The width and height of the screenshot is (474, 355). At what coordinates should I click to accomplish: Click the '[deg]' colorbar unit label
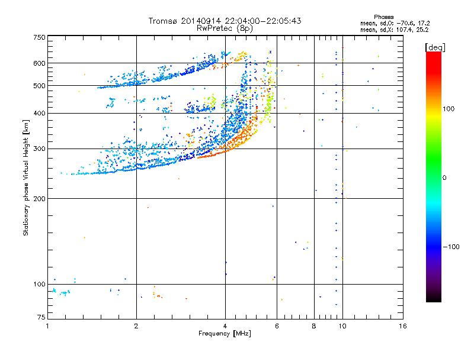435,48
